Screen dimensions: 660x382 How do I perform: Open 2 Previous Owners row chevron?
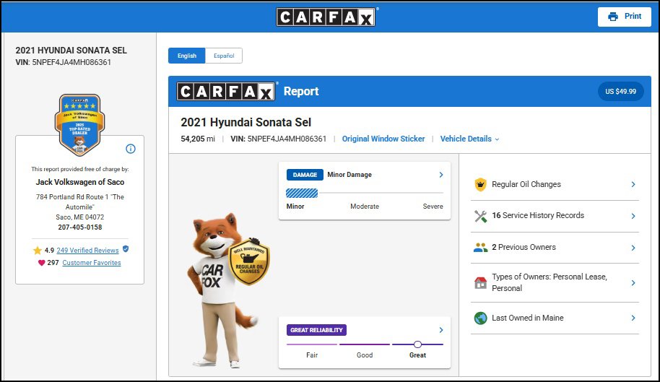click(x=633, y=248)
